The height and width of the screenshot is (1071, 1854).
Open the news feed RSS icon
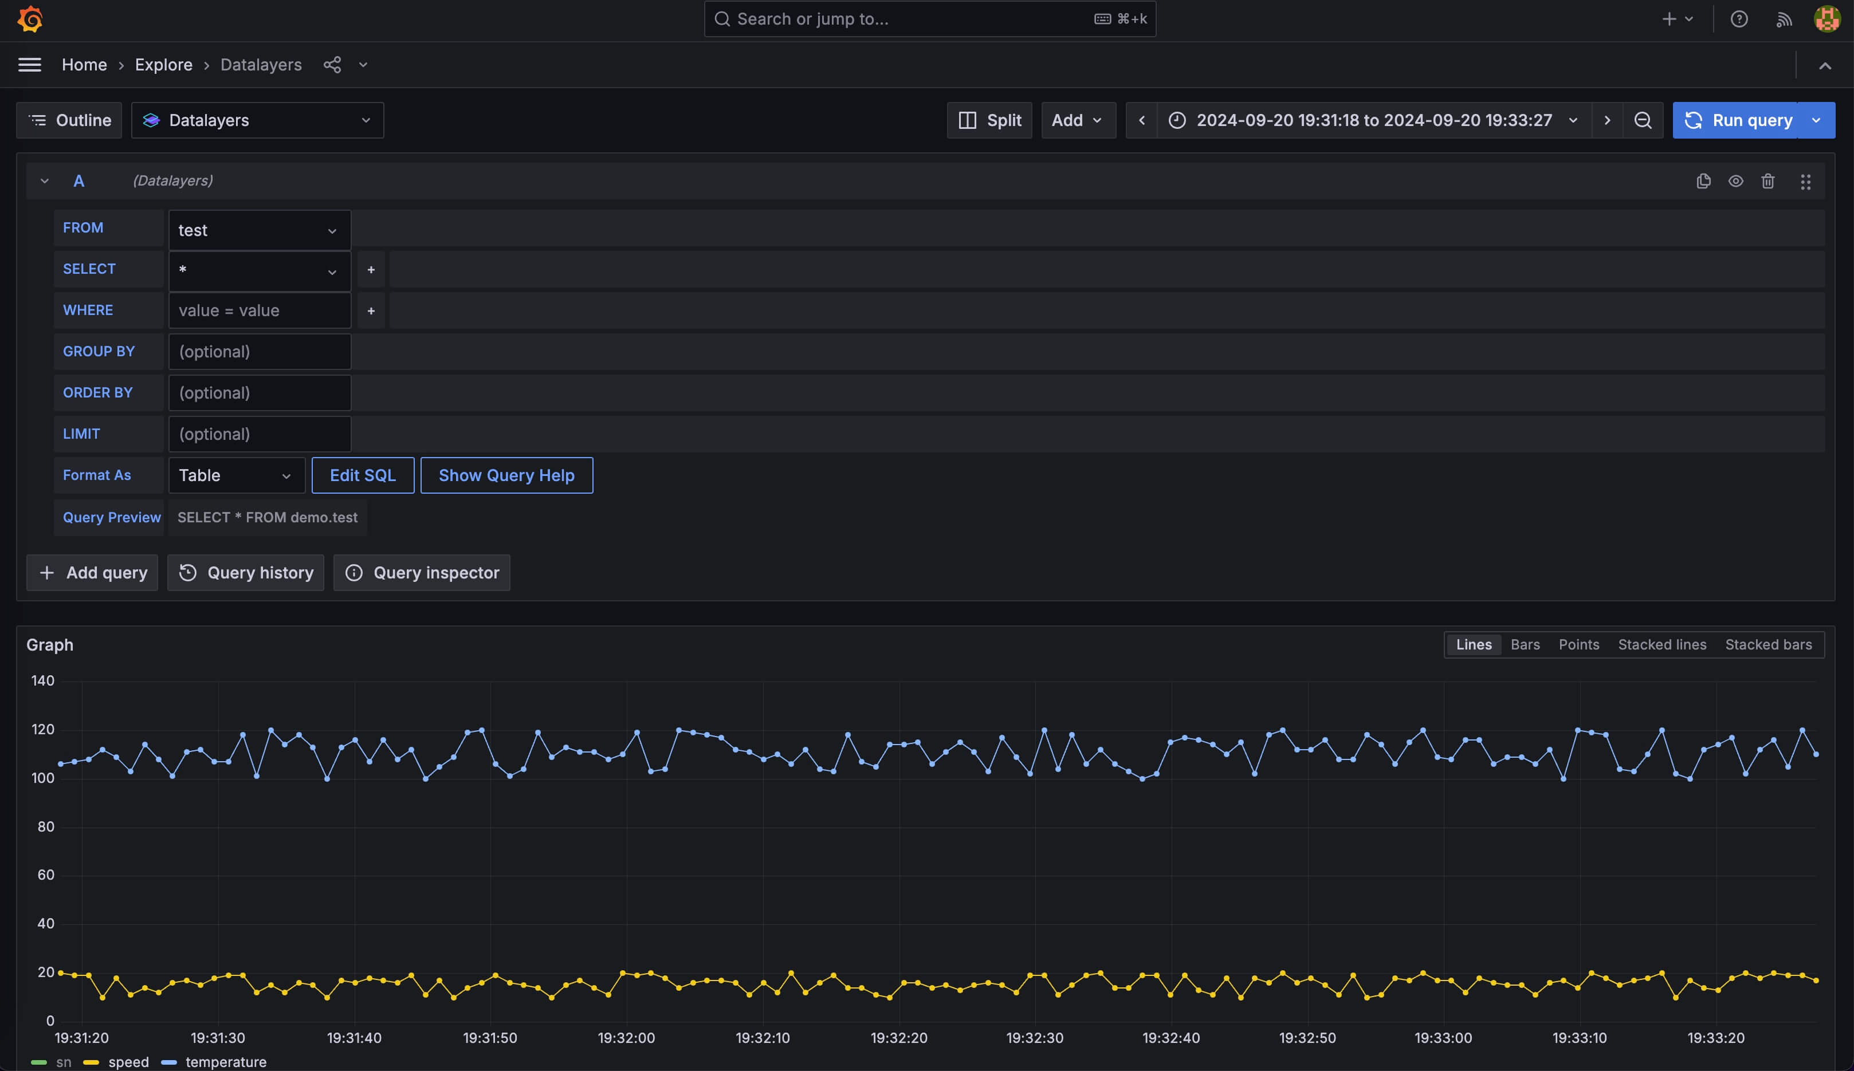pos(1784,19)
